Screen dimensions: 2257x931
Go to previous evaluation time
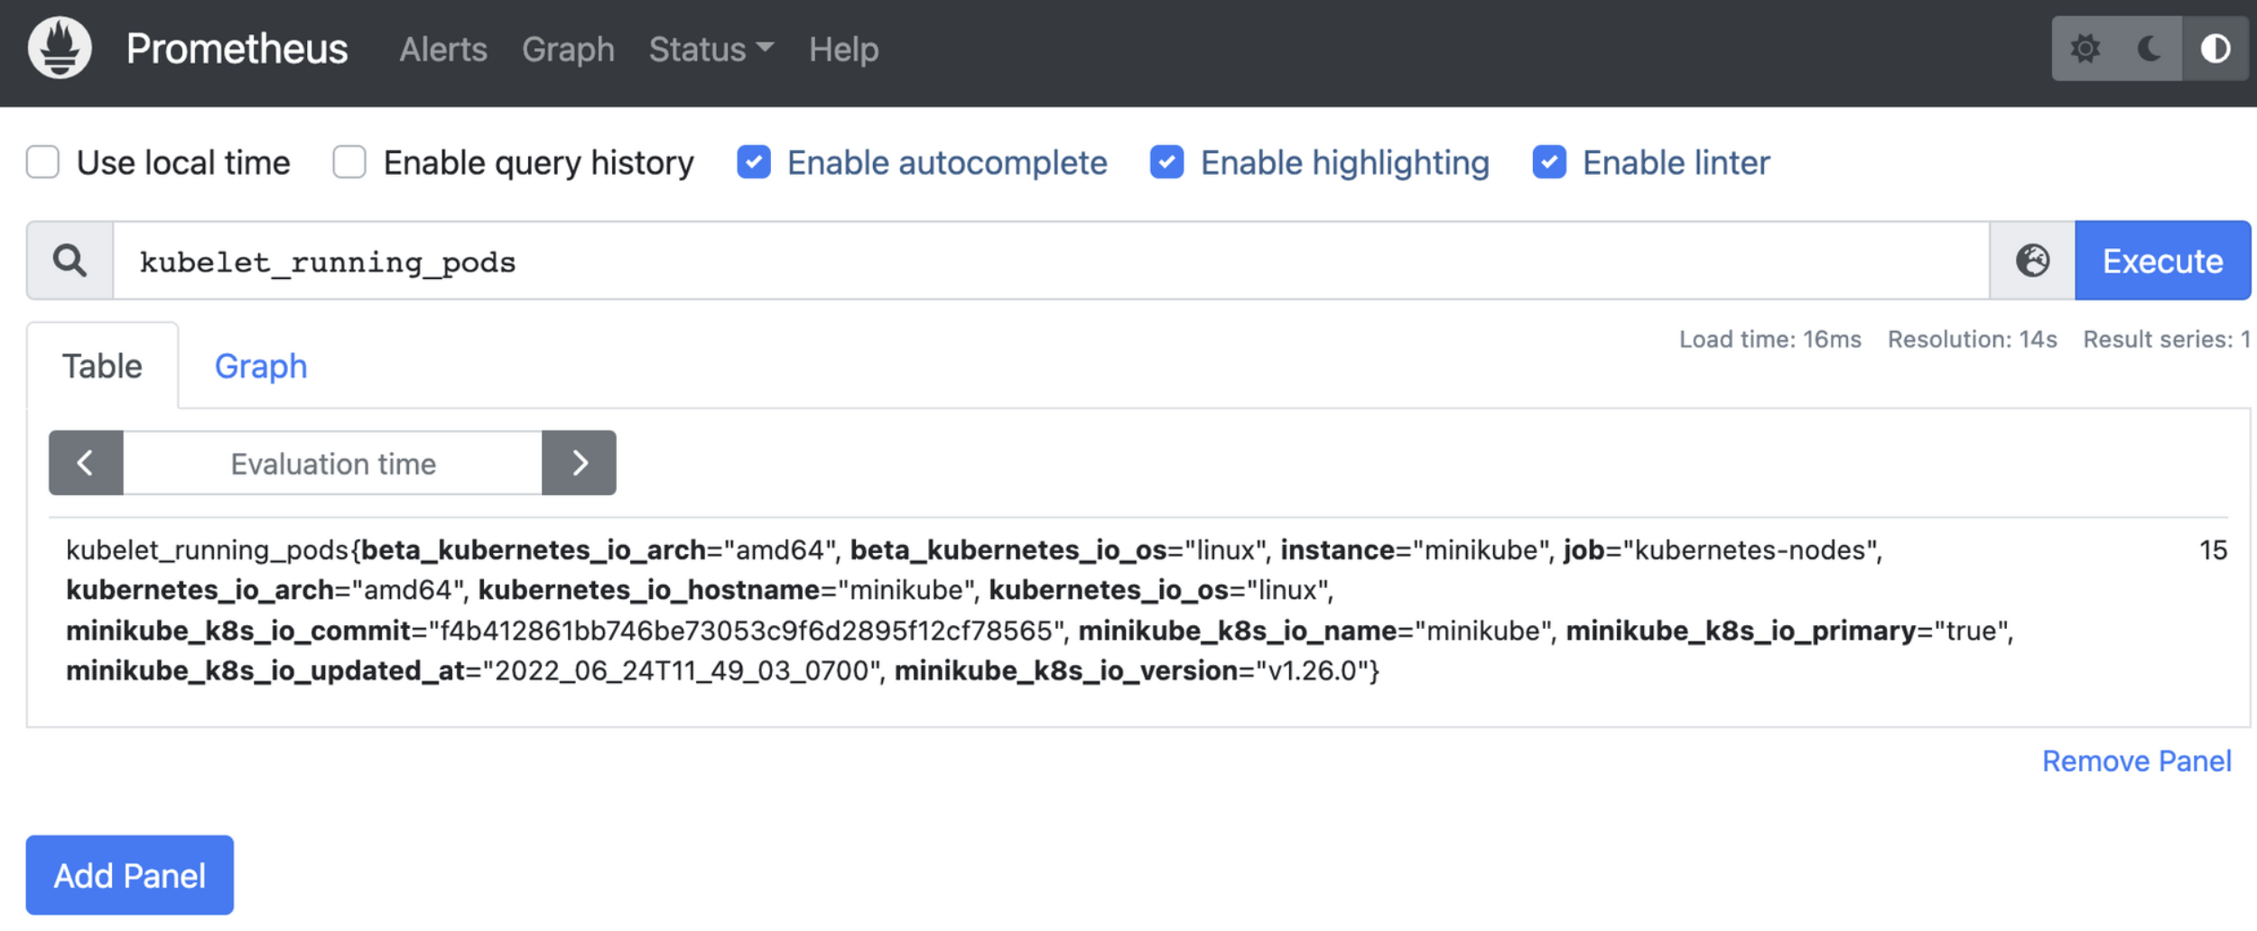tap(86, 463)
